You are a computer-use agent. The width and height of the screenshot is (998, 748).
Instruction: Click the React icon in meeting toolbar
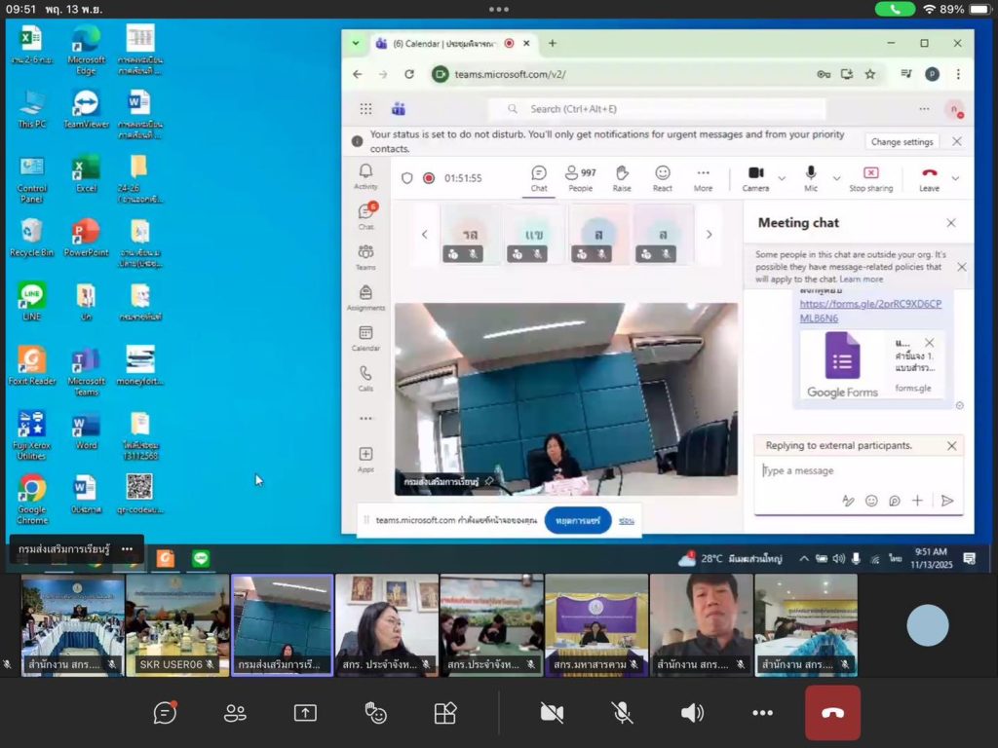click(x=663, y=177)
